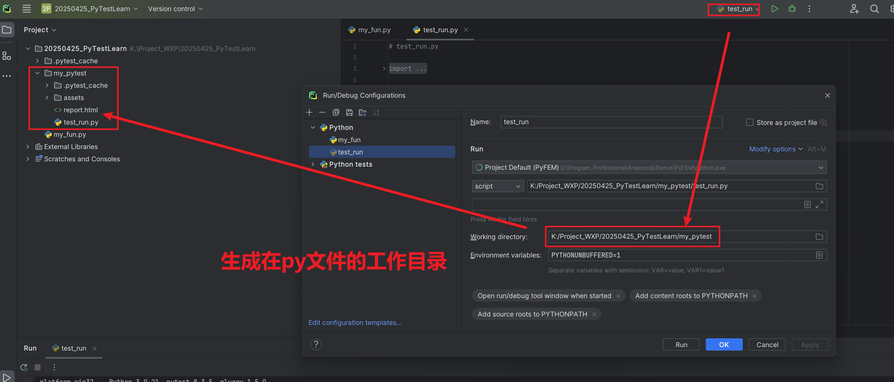Click the Run button in the dialog

[x=681, y=345]
